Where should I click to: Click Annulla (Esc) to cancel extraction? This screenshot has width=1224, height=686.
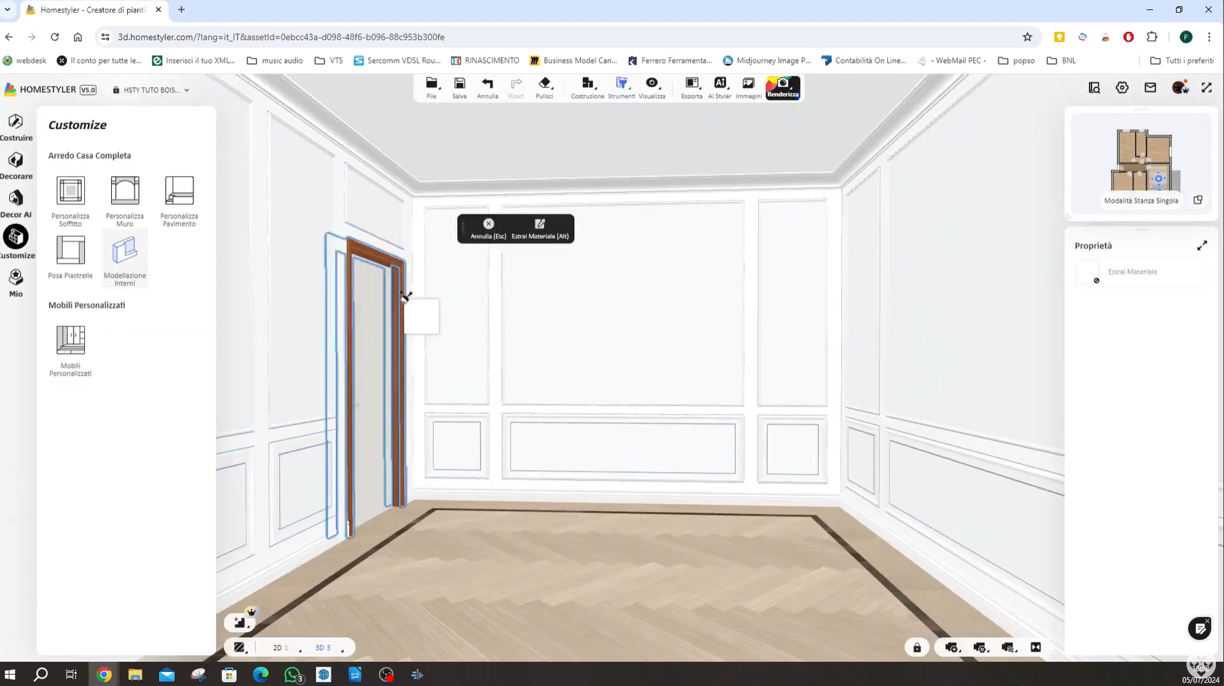[x=488, y=229]
